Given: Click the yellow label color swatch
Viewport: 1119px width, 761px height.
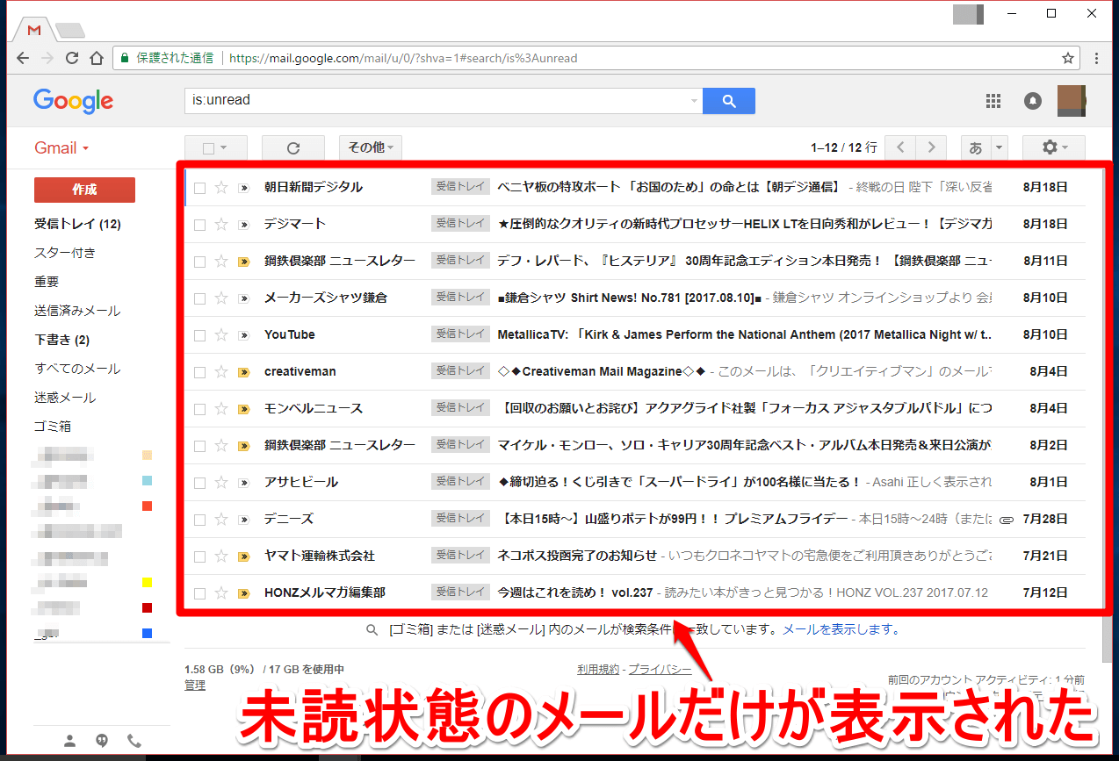Looking at the screenshot, I should (x=147, y=583).
